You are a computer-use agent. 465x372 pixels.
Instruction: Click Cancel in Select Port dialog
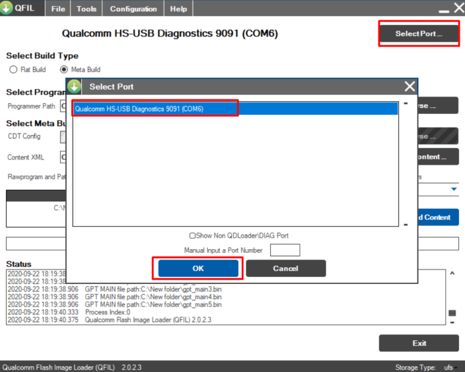[286, 268]
